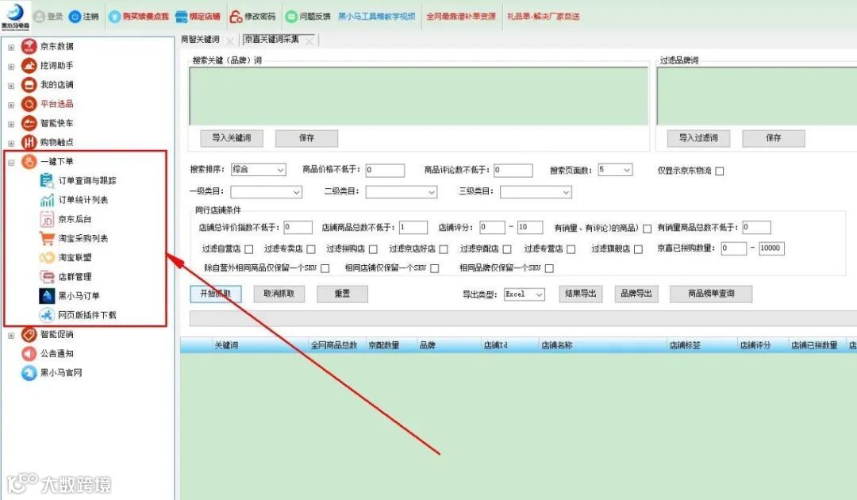The height and width of the screenshot is (500, 857).
Task: Open the 黑小马官网 globe icon
Action: (29, 373)
